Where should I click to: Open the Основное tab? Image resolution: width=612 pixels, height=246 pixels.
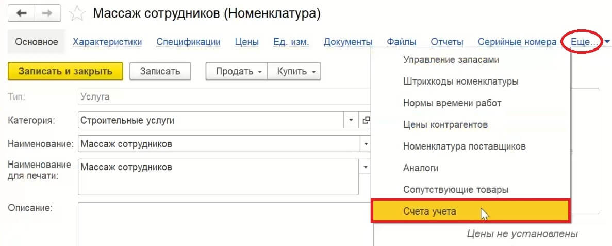tap(36, 42)
